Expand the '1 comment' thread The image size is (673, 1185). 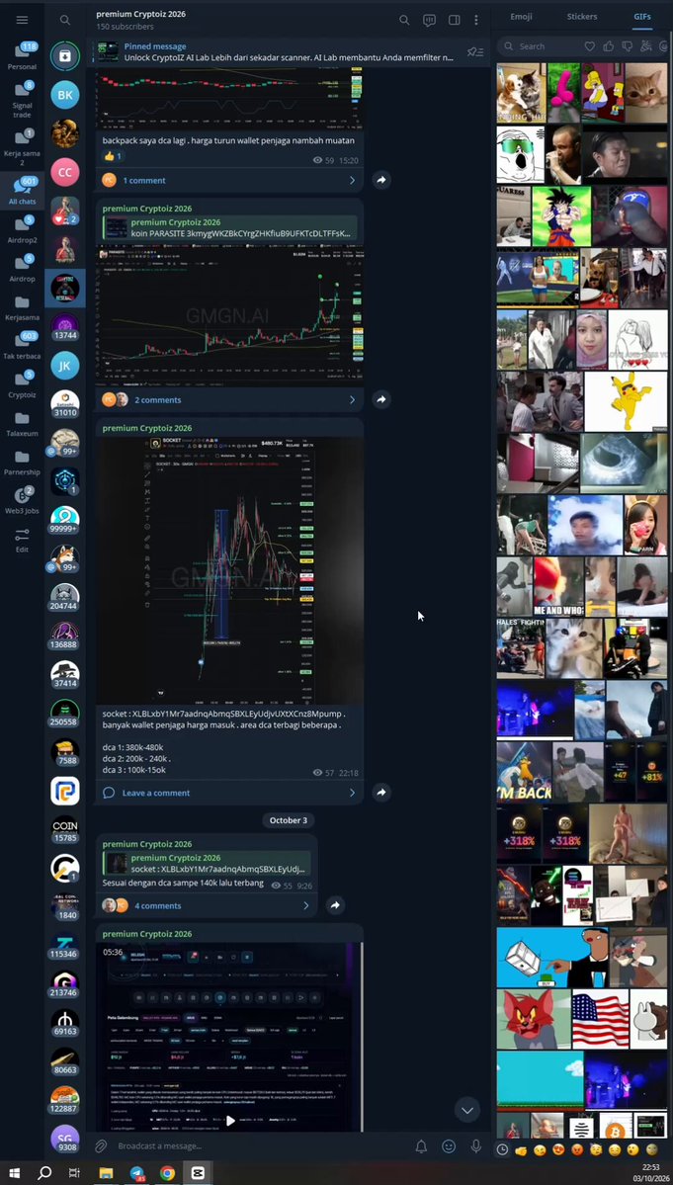pos(229,180)
